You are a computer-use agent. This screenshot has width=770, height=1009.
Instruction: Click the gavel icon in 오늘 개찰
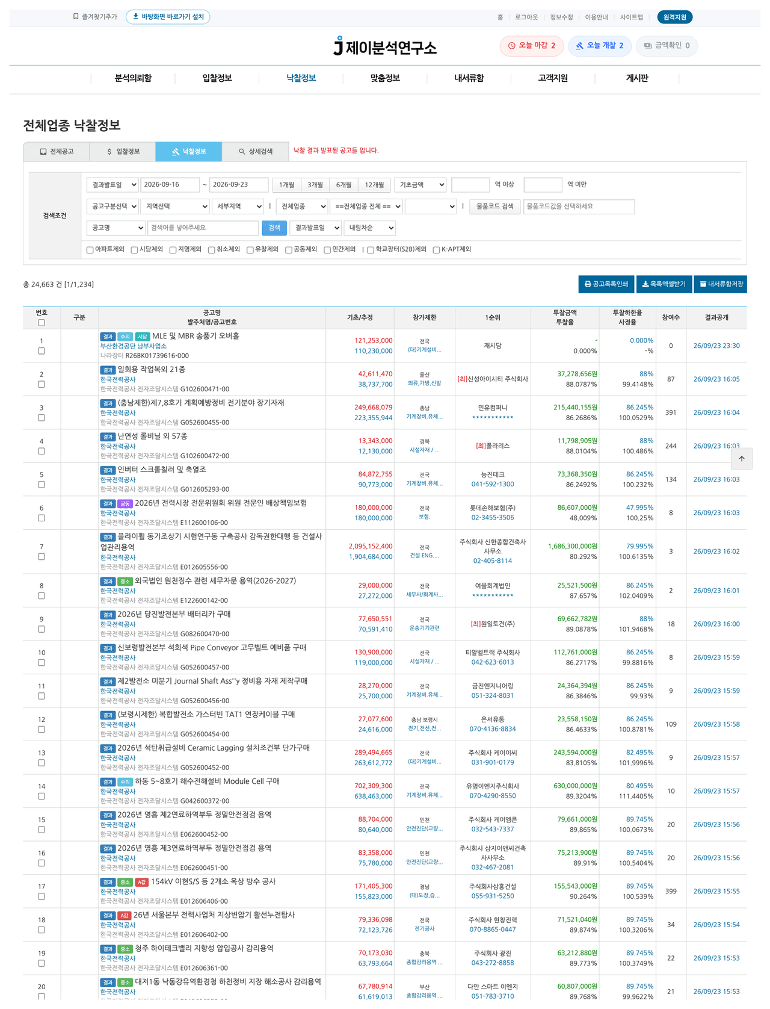pyautogui.click(x=579, y=46)
